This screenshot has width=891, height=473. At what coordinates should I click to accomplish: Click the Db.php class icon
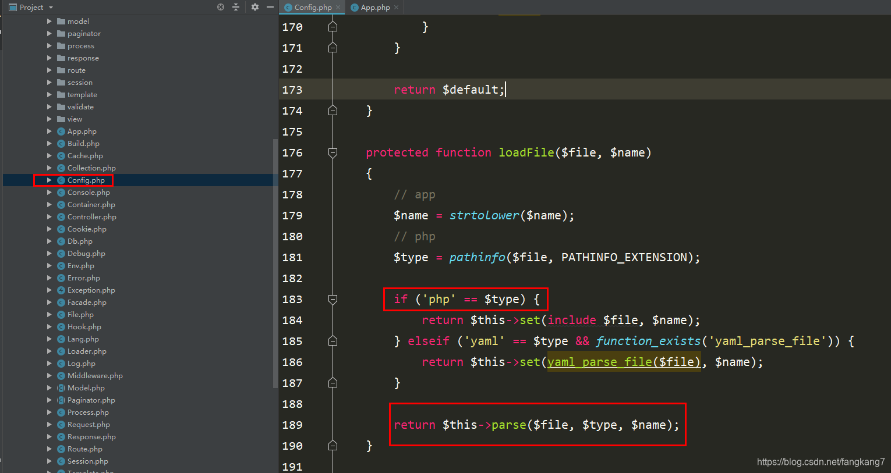[x=61, y=241]
